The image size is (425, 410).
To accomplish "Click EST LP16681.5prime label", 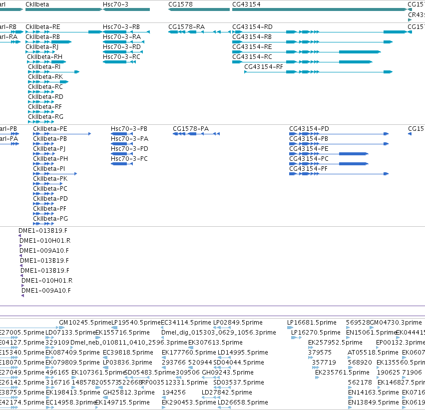I will pos(312,323).
